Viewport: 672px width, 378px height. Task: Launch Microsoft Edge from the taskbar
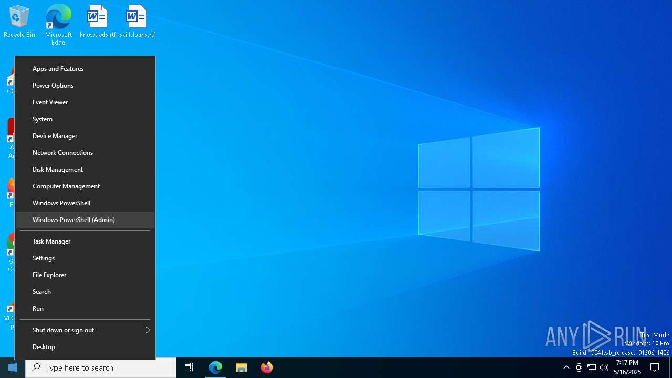(216, 367)
